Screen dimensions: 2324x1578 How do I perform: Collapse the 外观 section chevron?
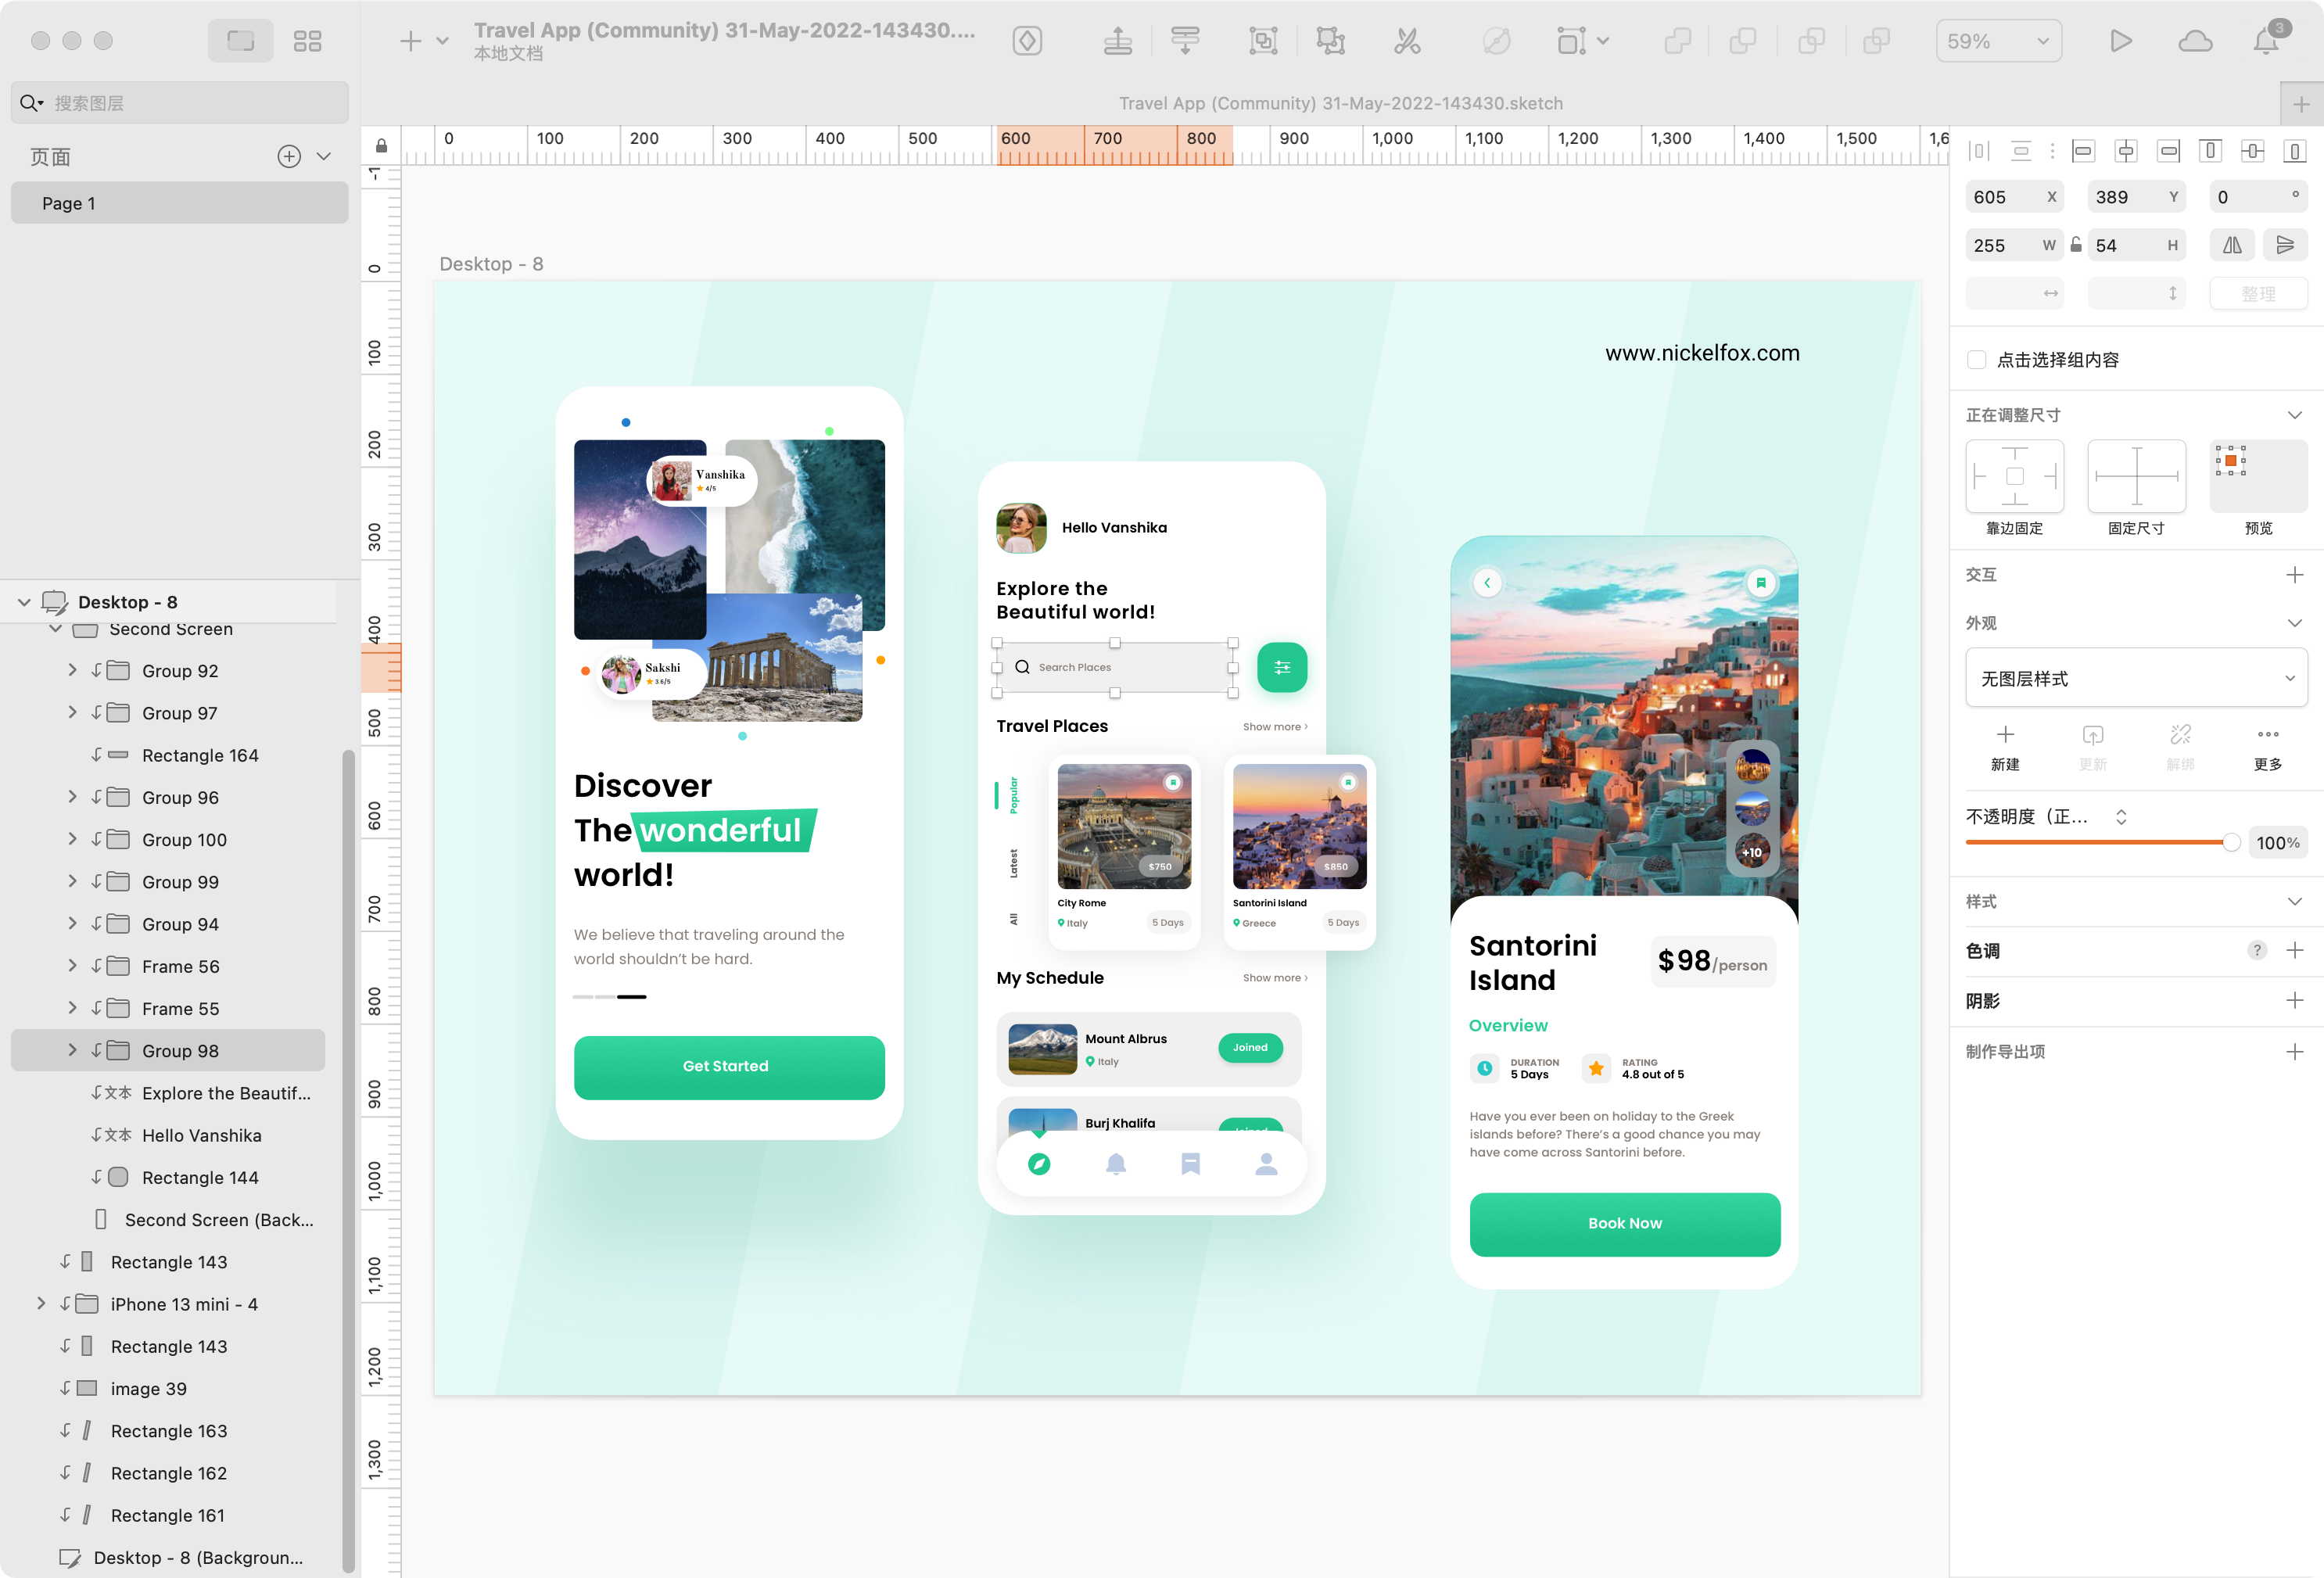2296,623
